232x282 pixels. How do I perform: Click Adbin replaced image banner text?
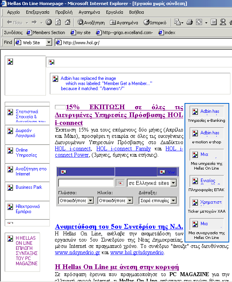point(106,83)
